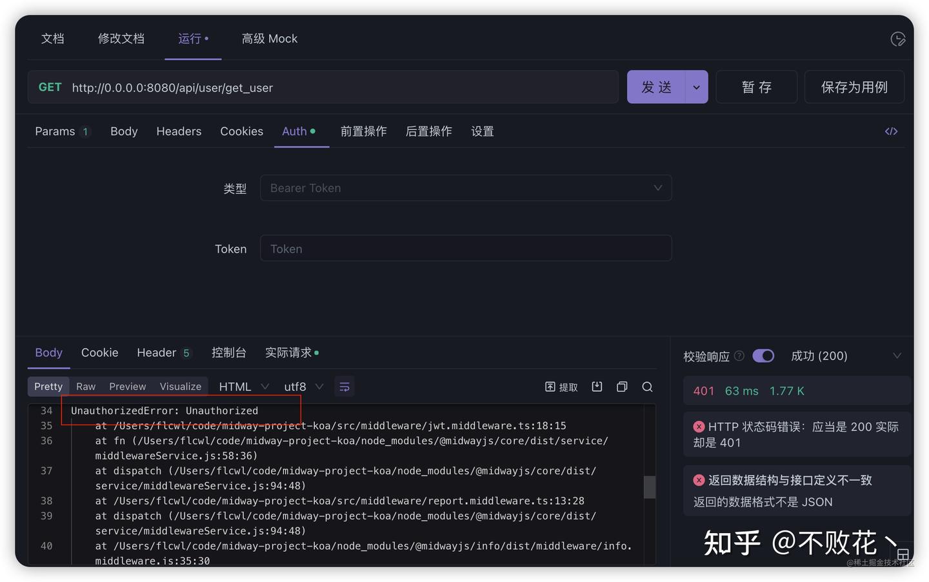Image resolution: width=929 pixels, height=582 pixels.
Task: Select the Preview view mode
Action: (x=128, y=387)
